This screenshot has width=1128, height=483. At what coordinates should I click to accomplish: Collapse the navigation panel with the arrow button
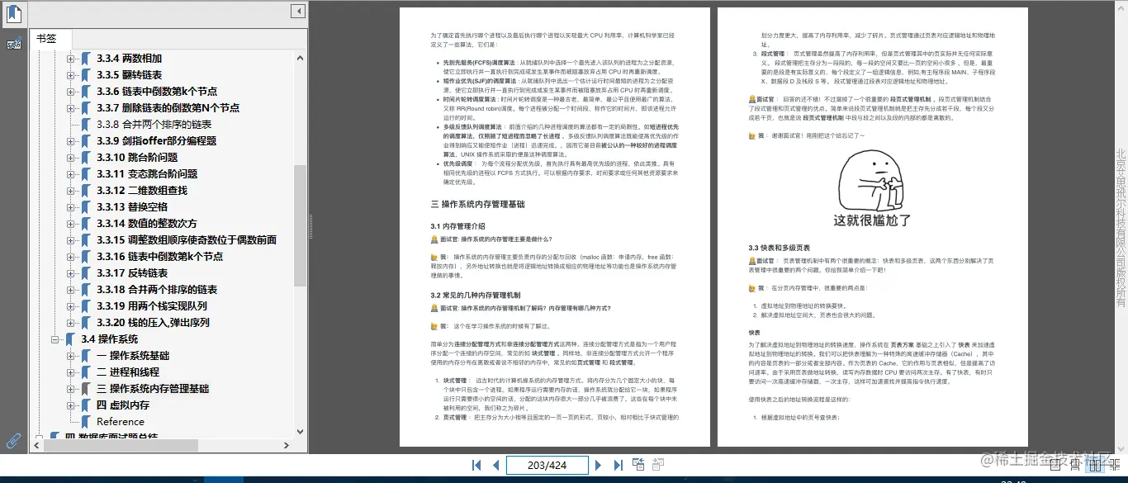(298, 12)
